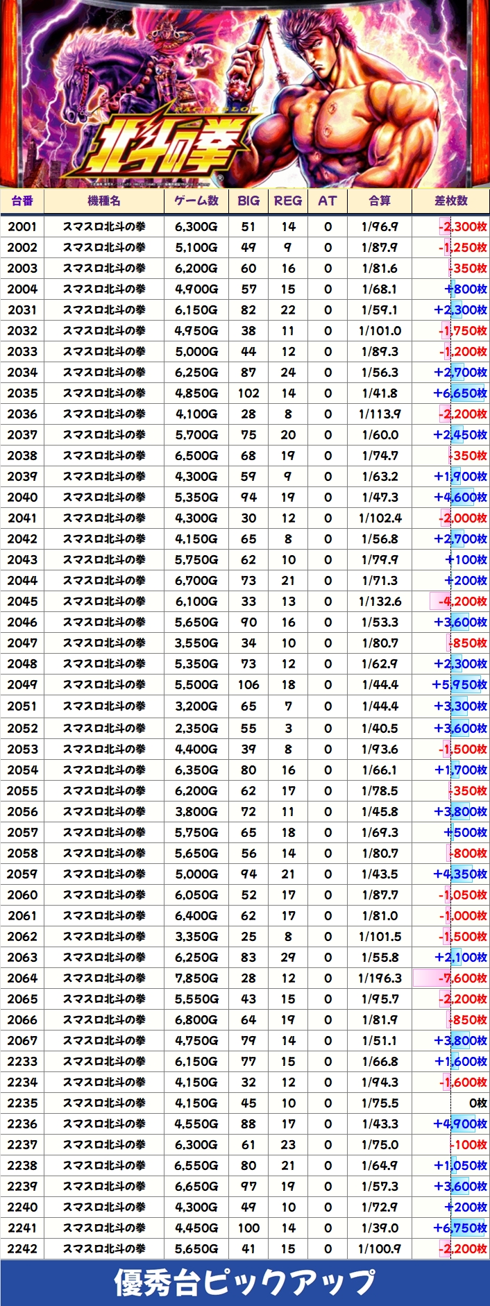Select machine number 2241 cell
Viewport: 490px width, 1306px height.
point(22,1228)
